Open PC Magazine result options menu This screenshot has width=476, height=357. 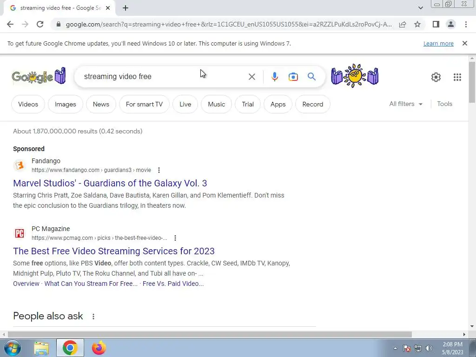[175, 238]
